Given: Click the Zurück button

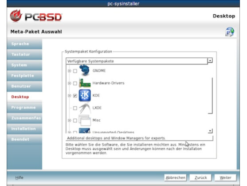Looking at the screenshot, I should pos(200,178).
